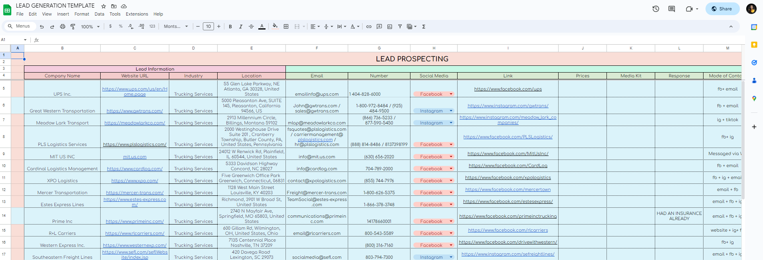Open the fill color picker
The height and width of the screenshot is (260, 763).
[x=275, y=26]
